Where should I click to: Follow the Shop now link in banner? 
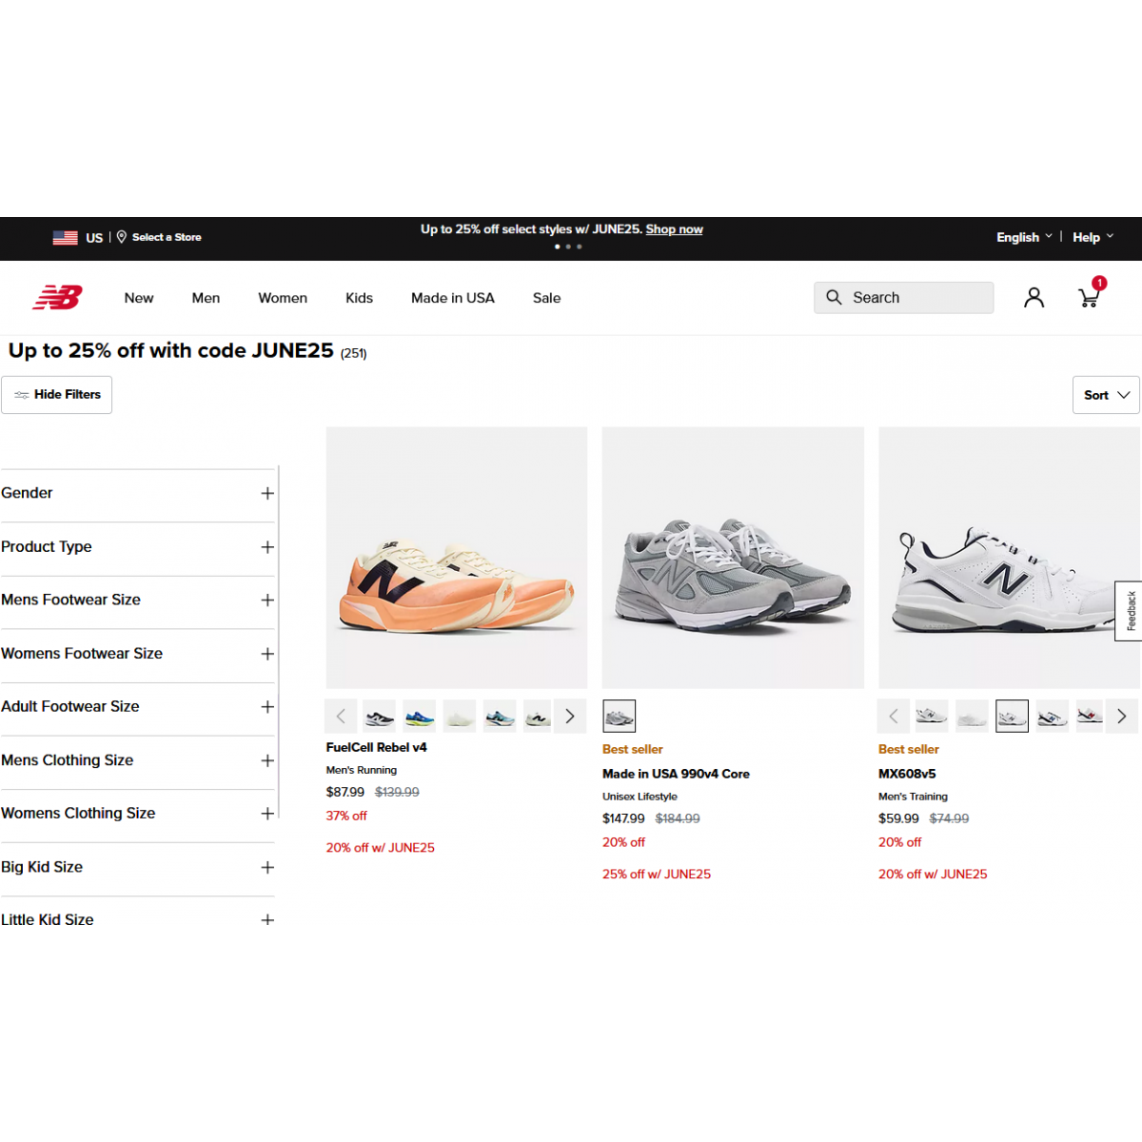[x=674, y=229]
